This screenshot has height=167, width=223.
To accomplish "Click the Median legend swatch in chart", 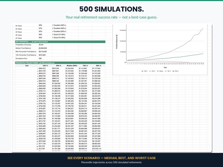I will click(x=158, y=71).
